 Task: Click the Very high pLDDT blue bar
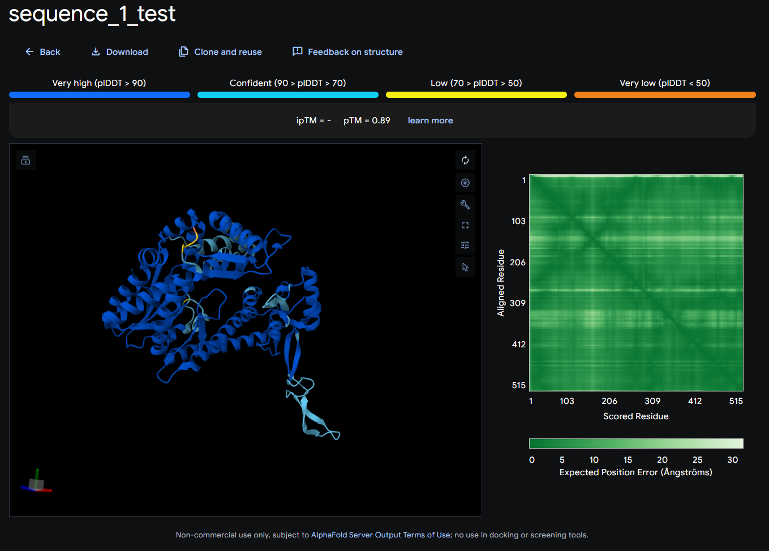point(100,95)
